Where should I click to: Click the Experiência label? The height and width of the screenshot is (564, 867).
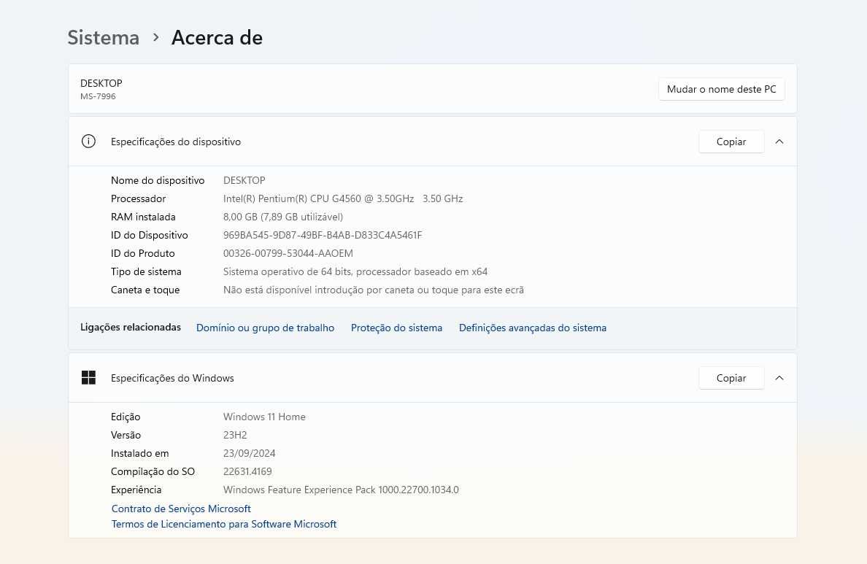point(136,490)
